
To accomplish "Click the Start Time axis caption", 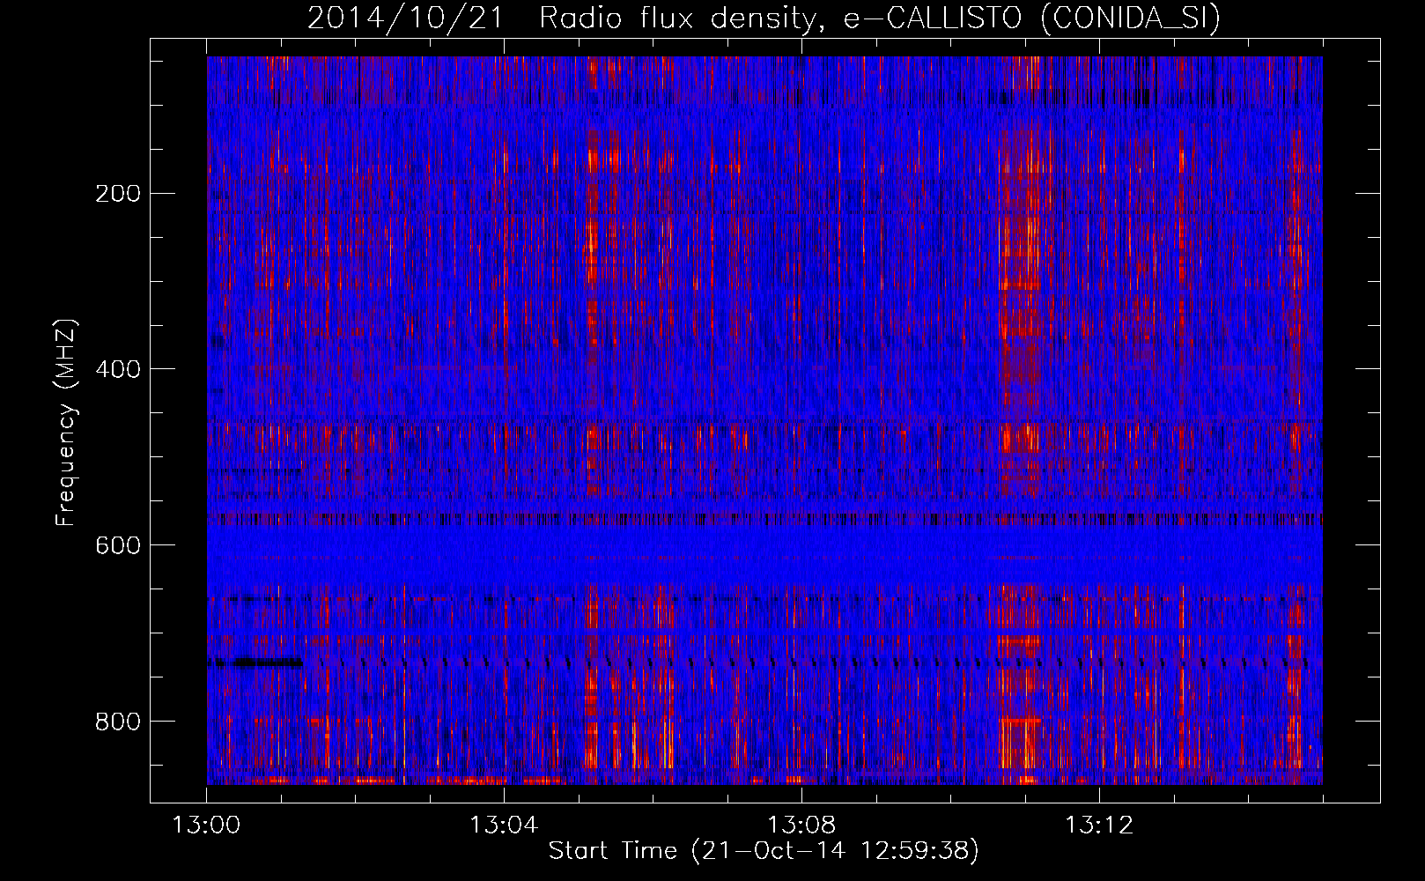I will pyautogui.click(x=764, y=851).
